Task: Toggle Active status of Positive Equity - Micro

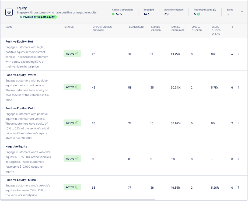Action: click(72, 187)
